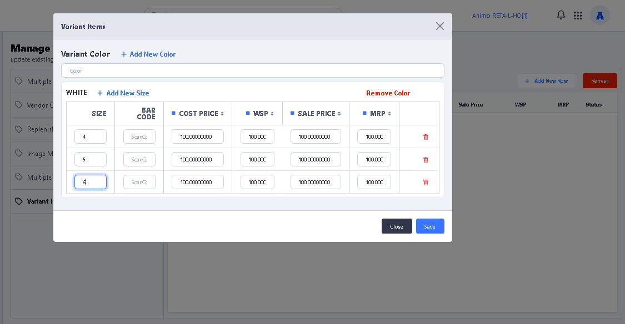Edit MRP value in size 5 row
The width and height of the screenshot is (625, 324).
coord(374,159)
